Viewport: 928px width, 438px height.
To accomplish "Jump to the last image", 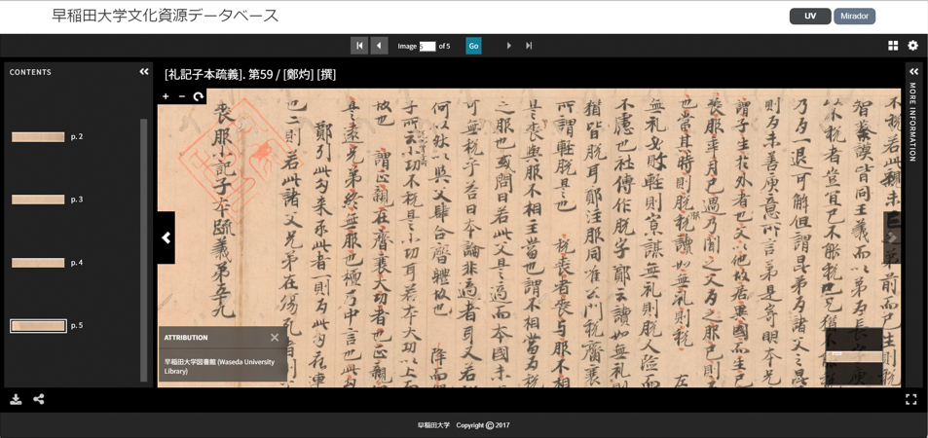I will tap(529, 46).
